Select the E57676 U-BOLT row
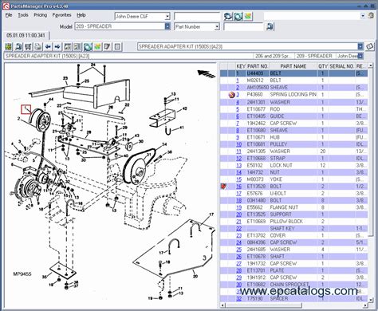This screenshot has height=311, width=378. pos(294,194)
